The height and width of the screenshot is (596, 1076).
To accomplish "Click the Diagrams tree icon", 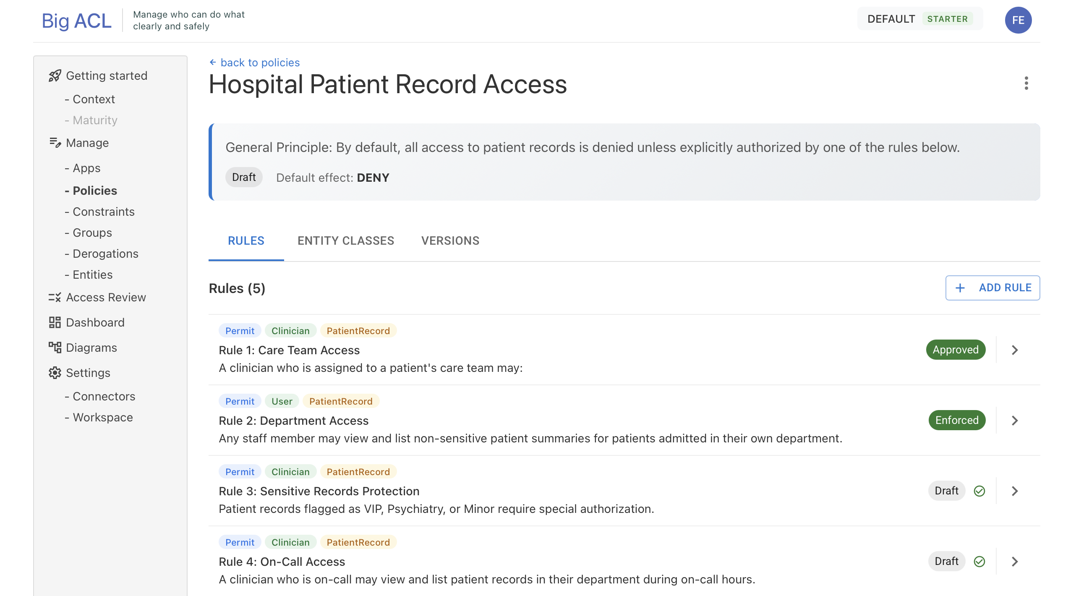I will click(55, 348).
